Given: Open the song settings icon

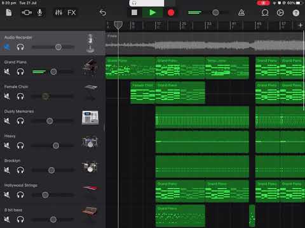Looking at the screenshot, I should [280, 13].
